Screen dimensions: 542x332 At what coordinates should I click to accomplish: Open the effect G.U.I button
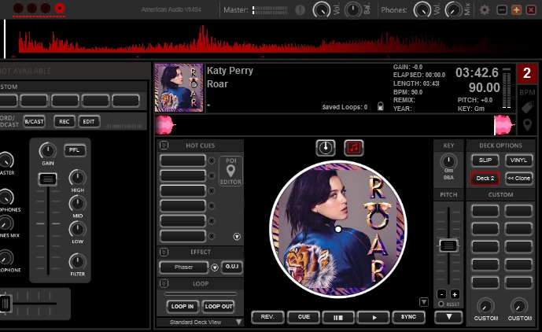[231, 267]
